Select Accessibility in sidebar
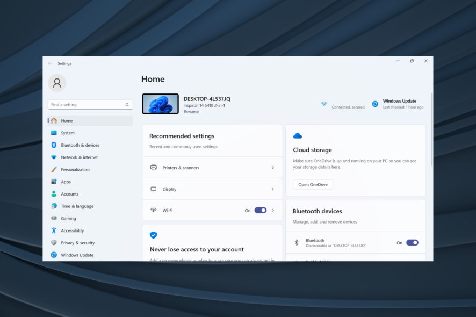Screen dimensions: 476x317 point(90,230)
